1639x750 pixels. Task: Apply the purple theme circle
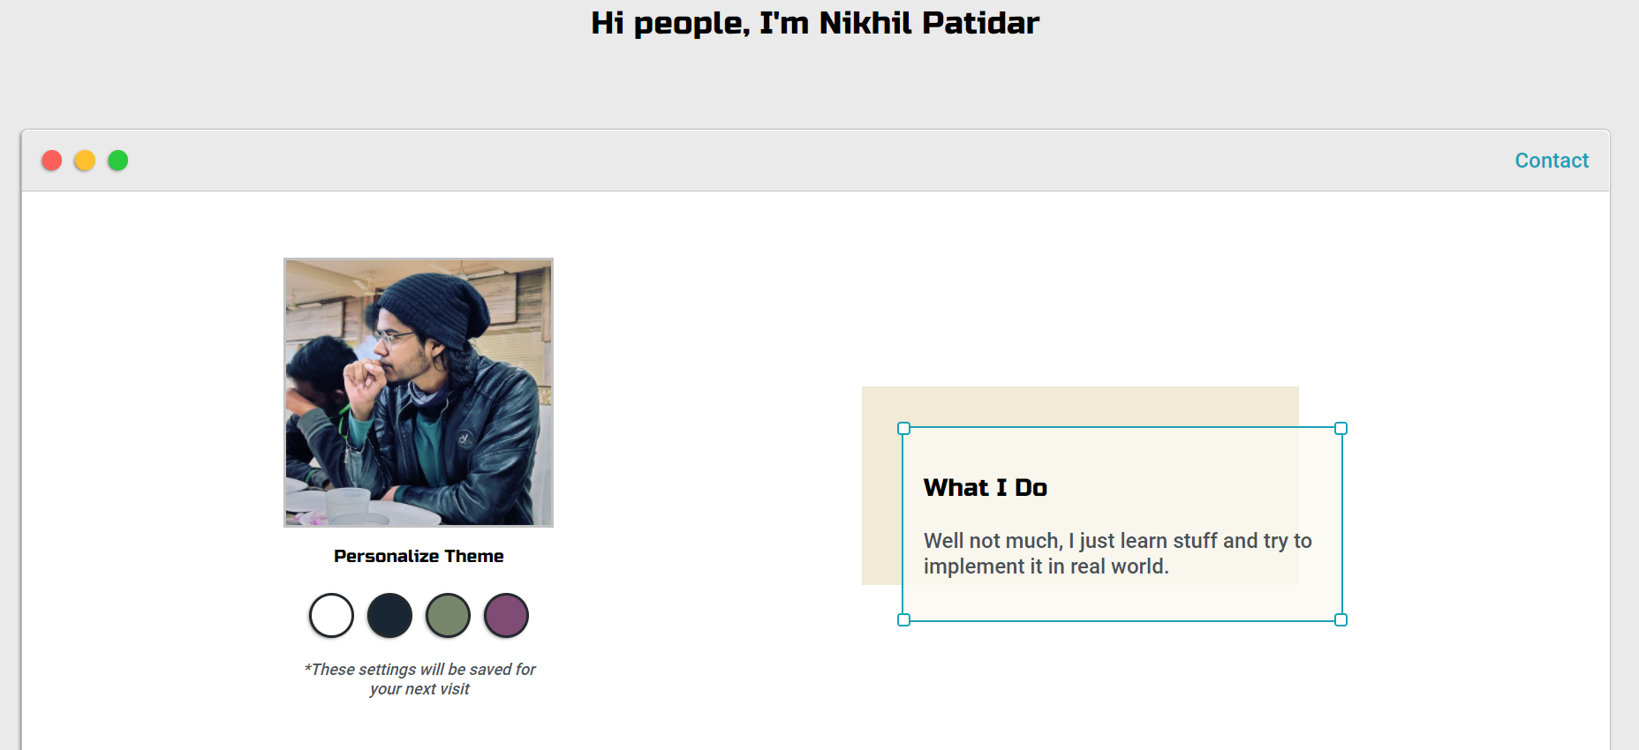coord(507,616)
